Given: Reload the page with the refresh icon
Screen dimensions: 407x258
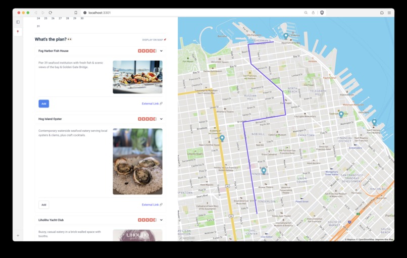Looking at the screenshot, I should point(50,13).
